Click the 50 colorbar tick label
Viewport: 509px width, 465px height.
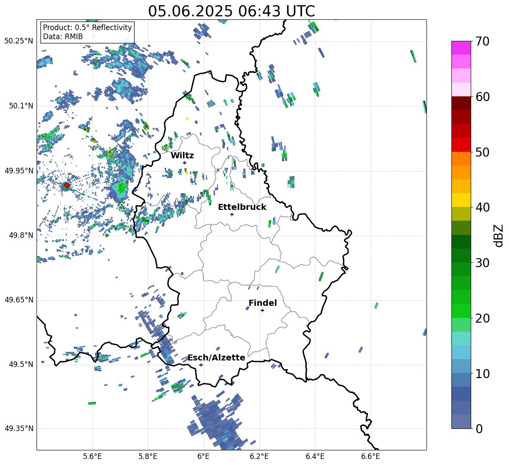point(482,152)
